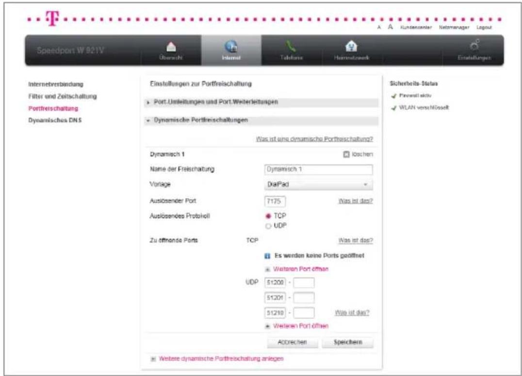
Task: Focus the UDP port field 51210
Action: click(x=275, y=313)
